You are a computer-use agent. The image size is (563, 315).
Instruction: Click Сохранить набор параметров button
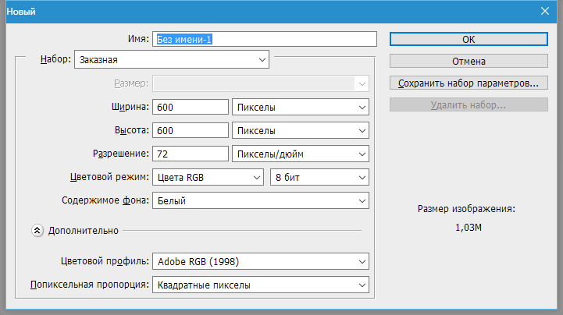(x=469, y=83)
